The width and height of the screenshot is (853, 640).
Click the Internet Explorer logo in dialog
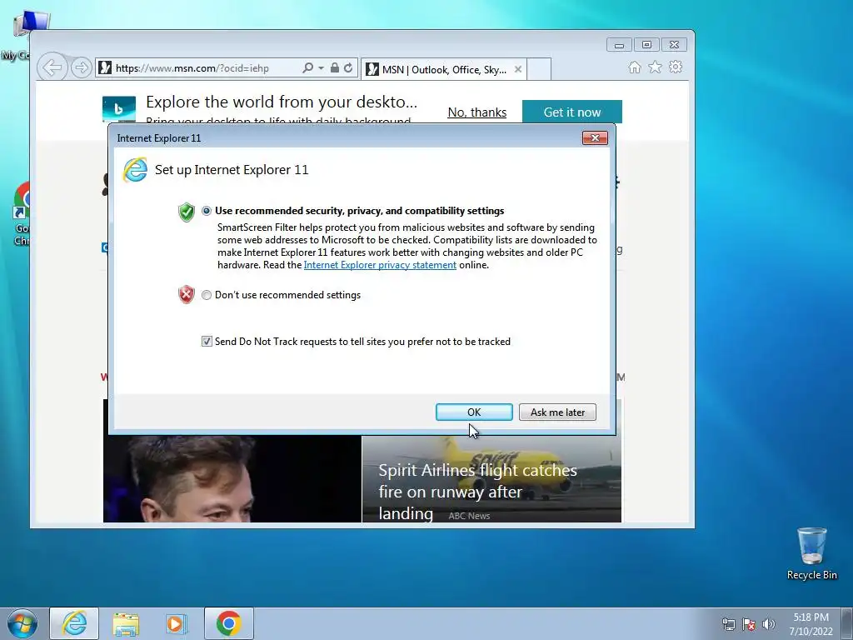[135, 170]
